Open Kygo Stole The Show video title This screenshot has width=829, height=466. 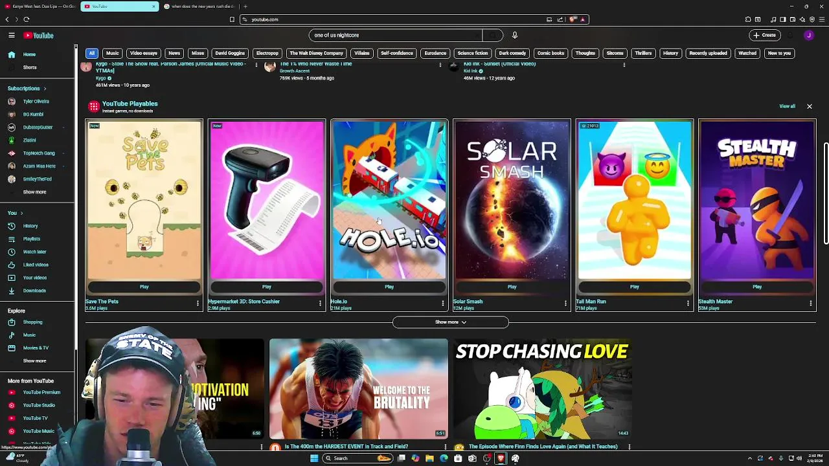point(170,67)
